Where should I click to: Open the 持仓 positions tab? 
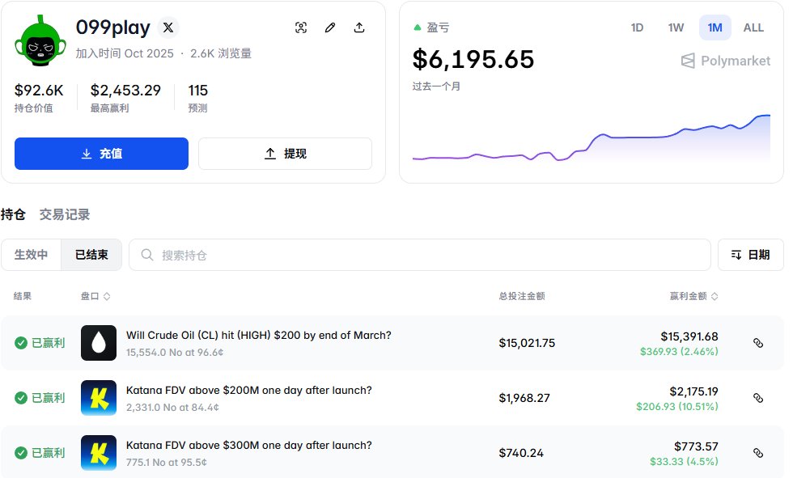coord(13,214)
